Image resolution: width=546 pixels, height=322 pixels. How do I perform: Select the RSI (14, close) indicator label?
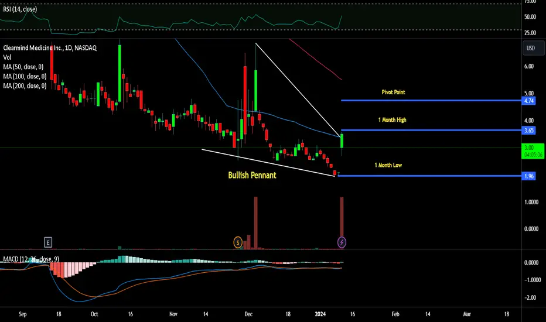point(20,9)
